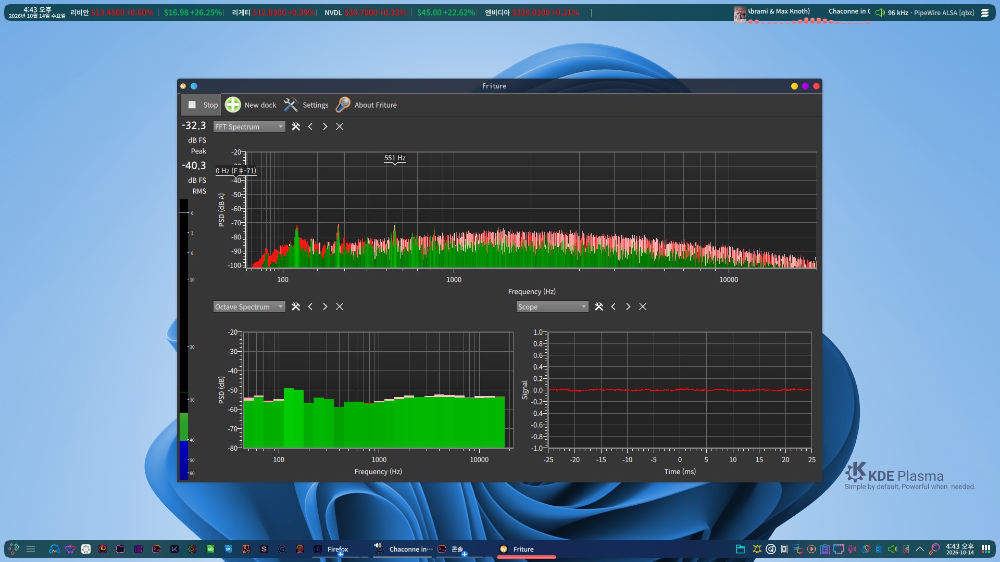
Task: Move Scope dock to next slot
Action: 628,306
